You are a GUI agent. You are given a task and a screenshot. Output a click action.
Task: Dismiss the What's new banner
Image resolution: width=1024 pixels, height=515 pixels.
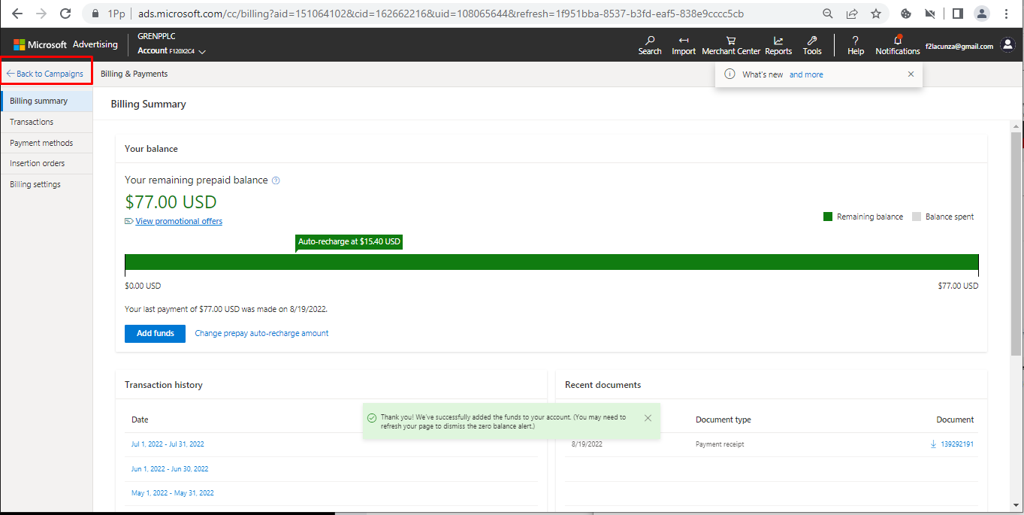point(911,74)
